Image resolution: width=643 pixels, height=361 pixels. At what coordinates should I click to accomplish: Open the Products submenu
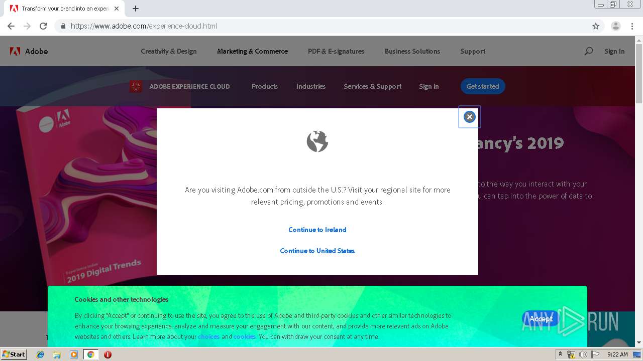coord(265,86)
